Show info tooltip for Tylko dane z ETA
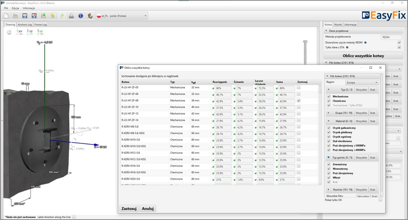This screenshot has height=220, width=408. click(347, 47)
